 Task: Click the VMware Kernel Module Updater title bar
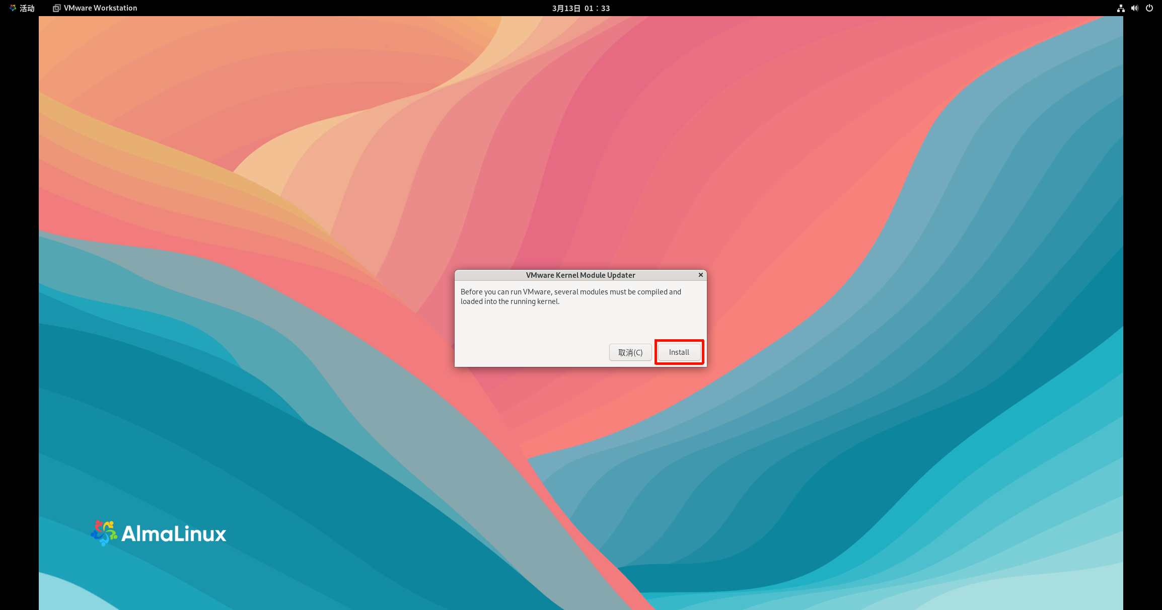580,275
